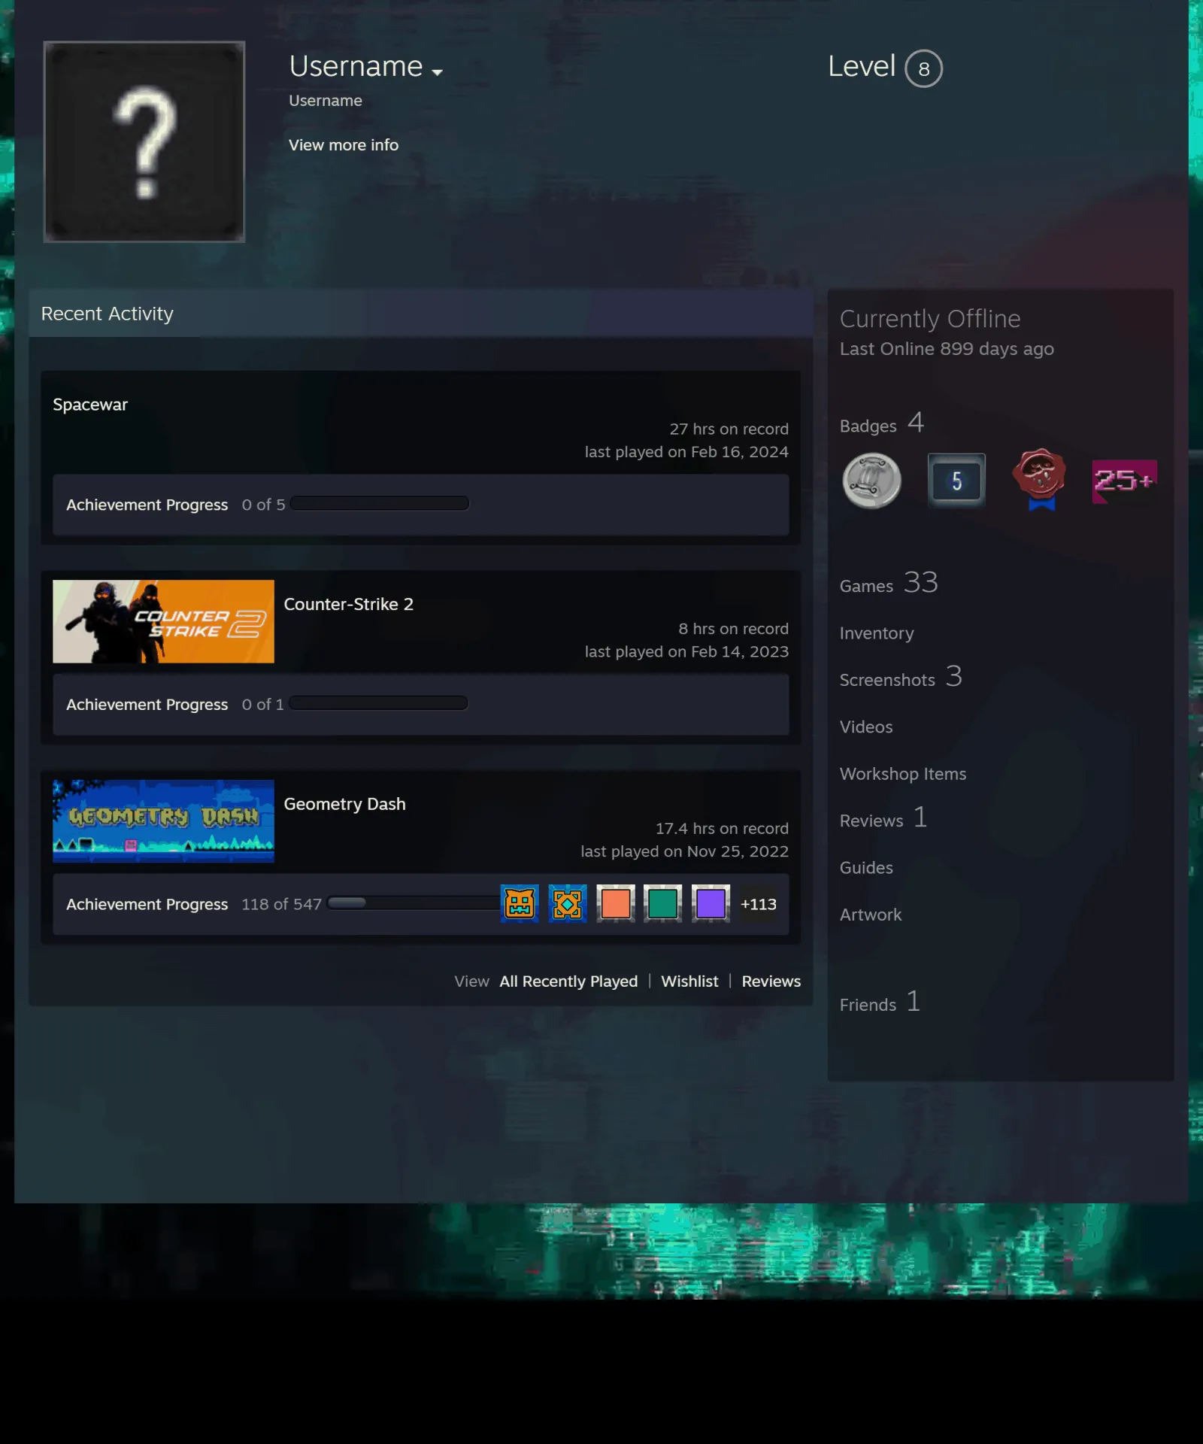Open the red wax seal badge icon
The image size is (1203, 1444).
coord(1040,480)
